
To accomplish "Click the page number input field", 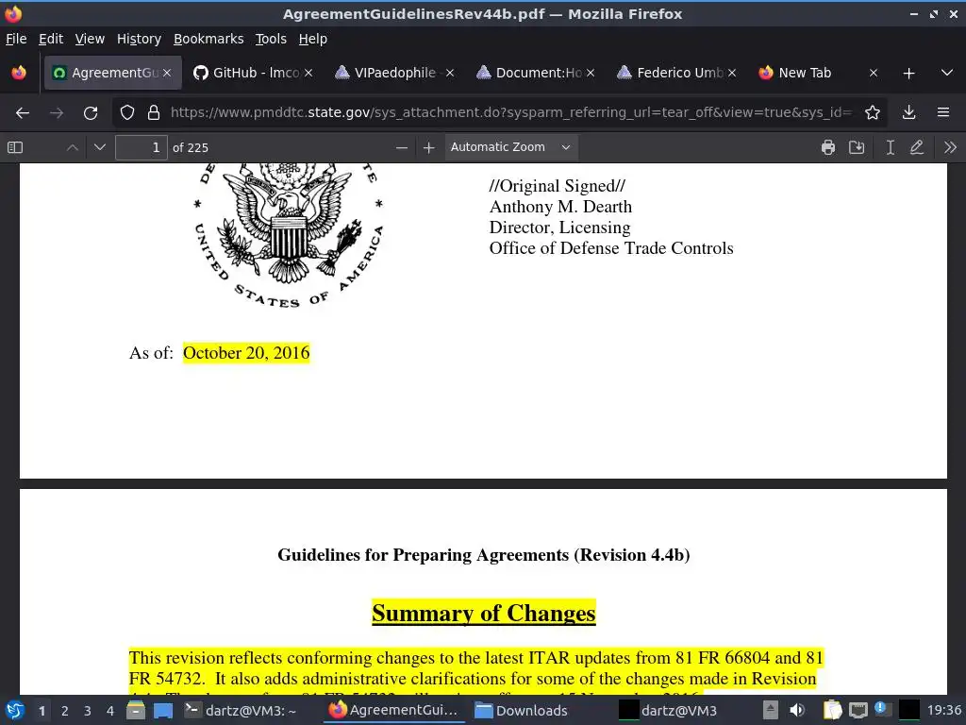I will (x=142, y=147).
